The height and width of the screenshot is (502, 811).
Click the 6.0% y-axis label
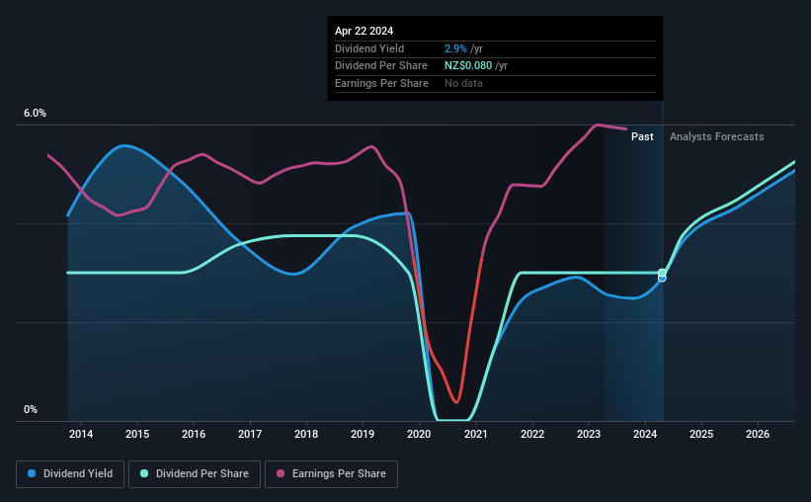click(x=35, y=113)
